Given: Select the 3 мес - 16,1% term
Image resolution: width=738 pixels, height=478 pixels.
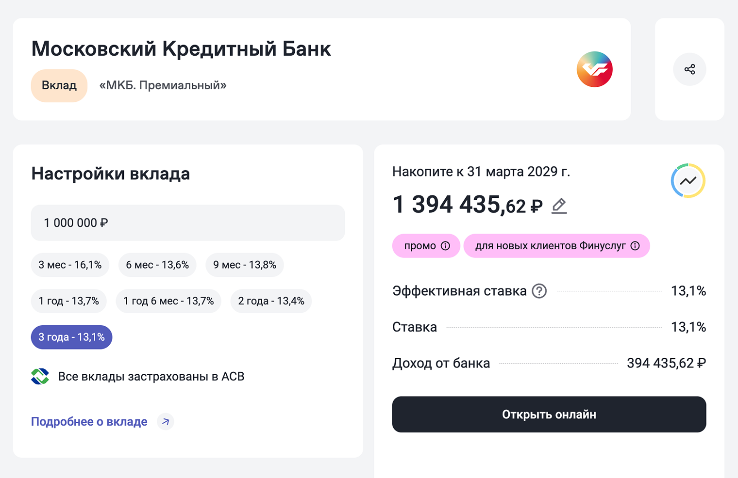Looking at the screenshot, I should 70,265.
